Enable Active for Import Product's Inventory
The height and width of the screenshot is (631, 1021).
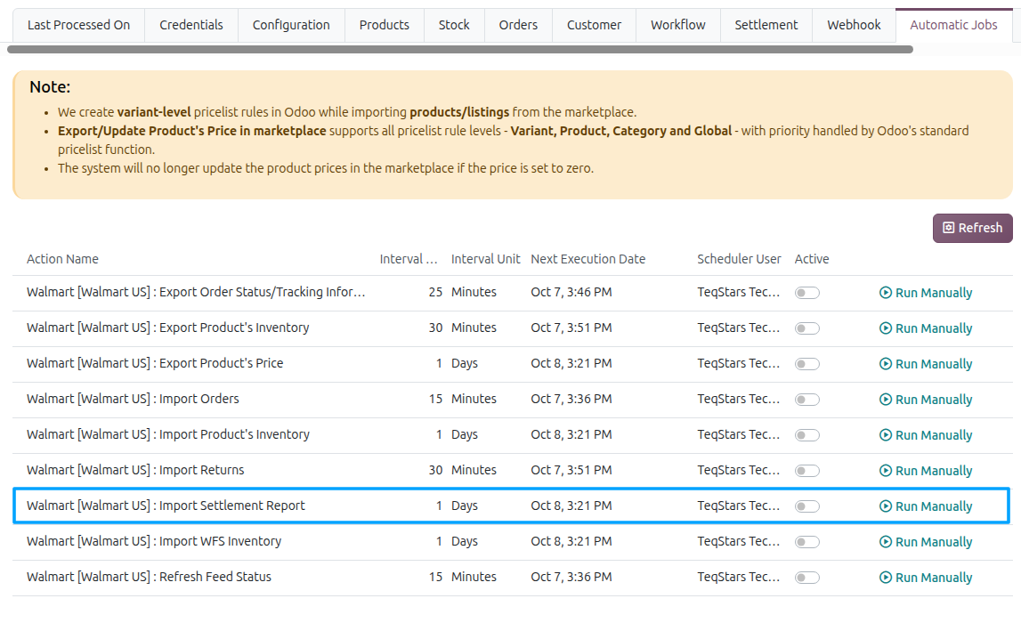(x=806, y=435)
